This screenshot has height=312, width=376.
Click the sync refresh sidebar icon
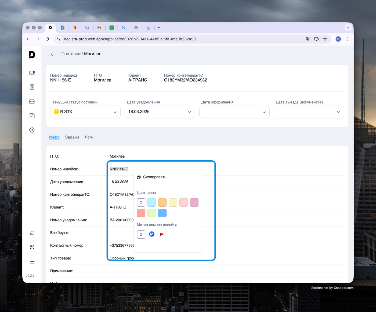point(32,233)
